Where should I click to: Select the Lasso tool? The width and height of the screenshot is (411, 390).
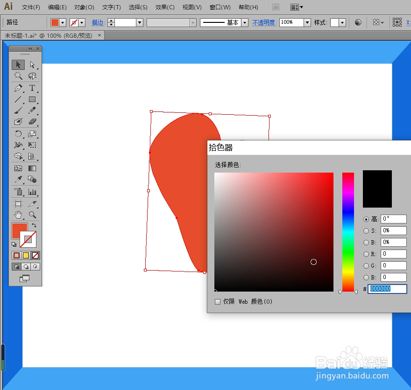tap(32, 76)
